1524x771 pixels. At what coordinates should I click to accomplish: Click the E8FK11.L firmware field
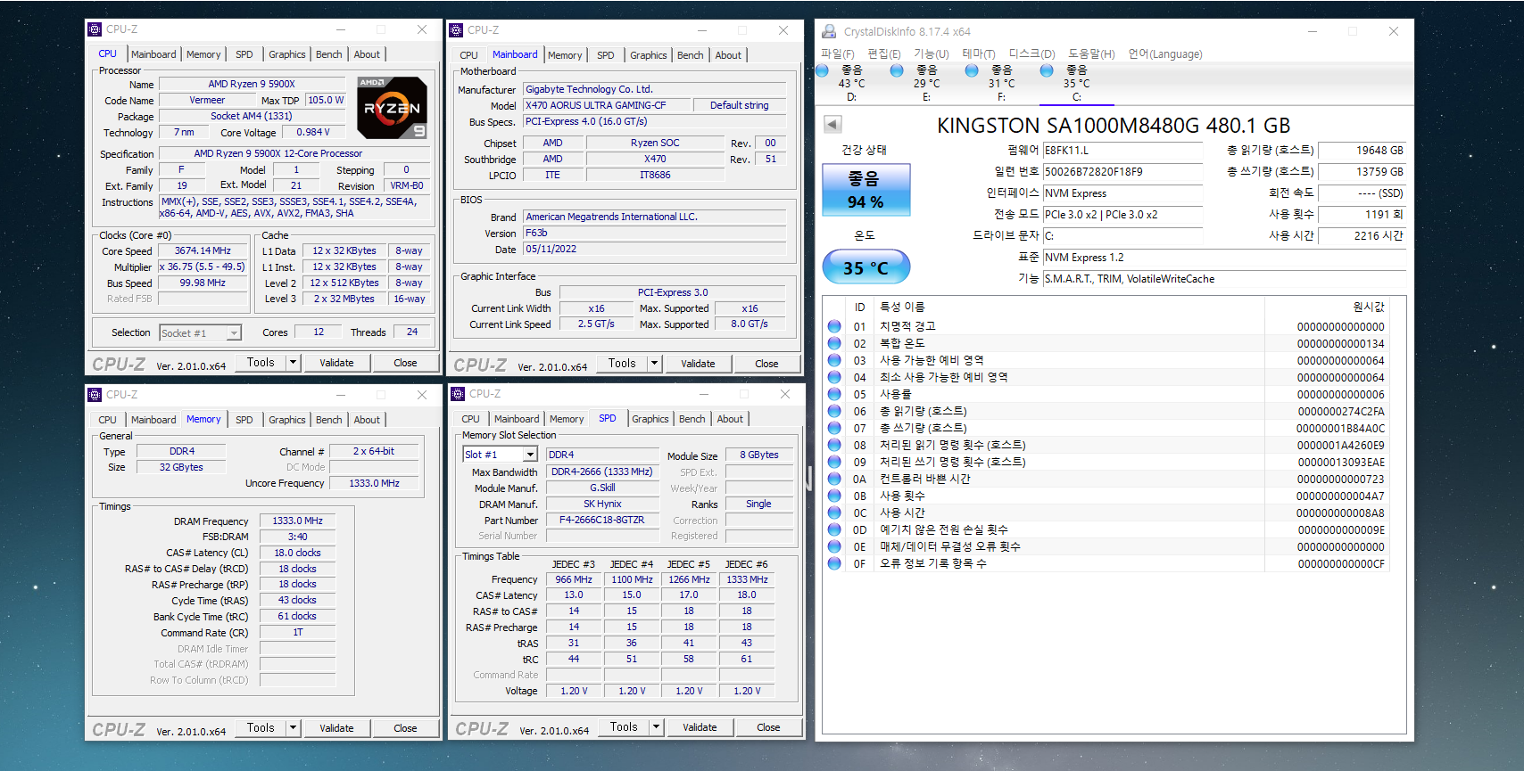point(1123,151)
